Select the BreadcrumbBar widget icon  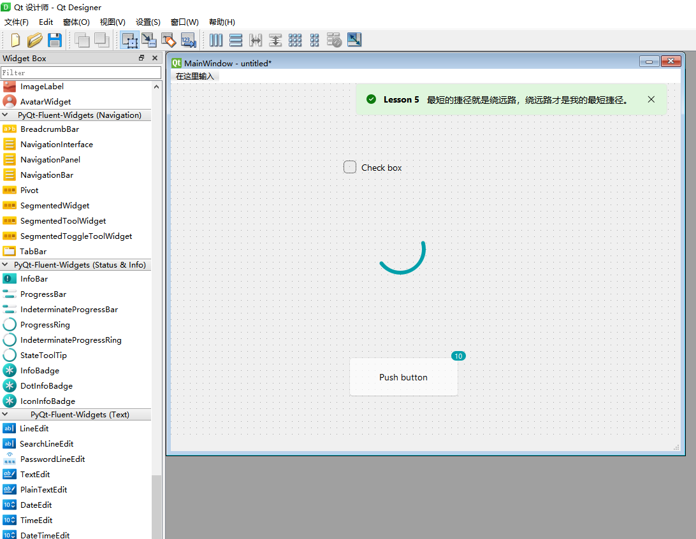10,129
